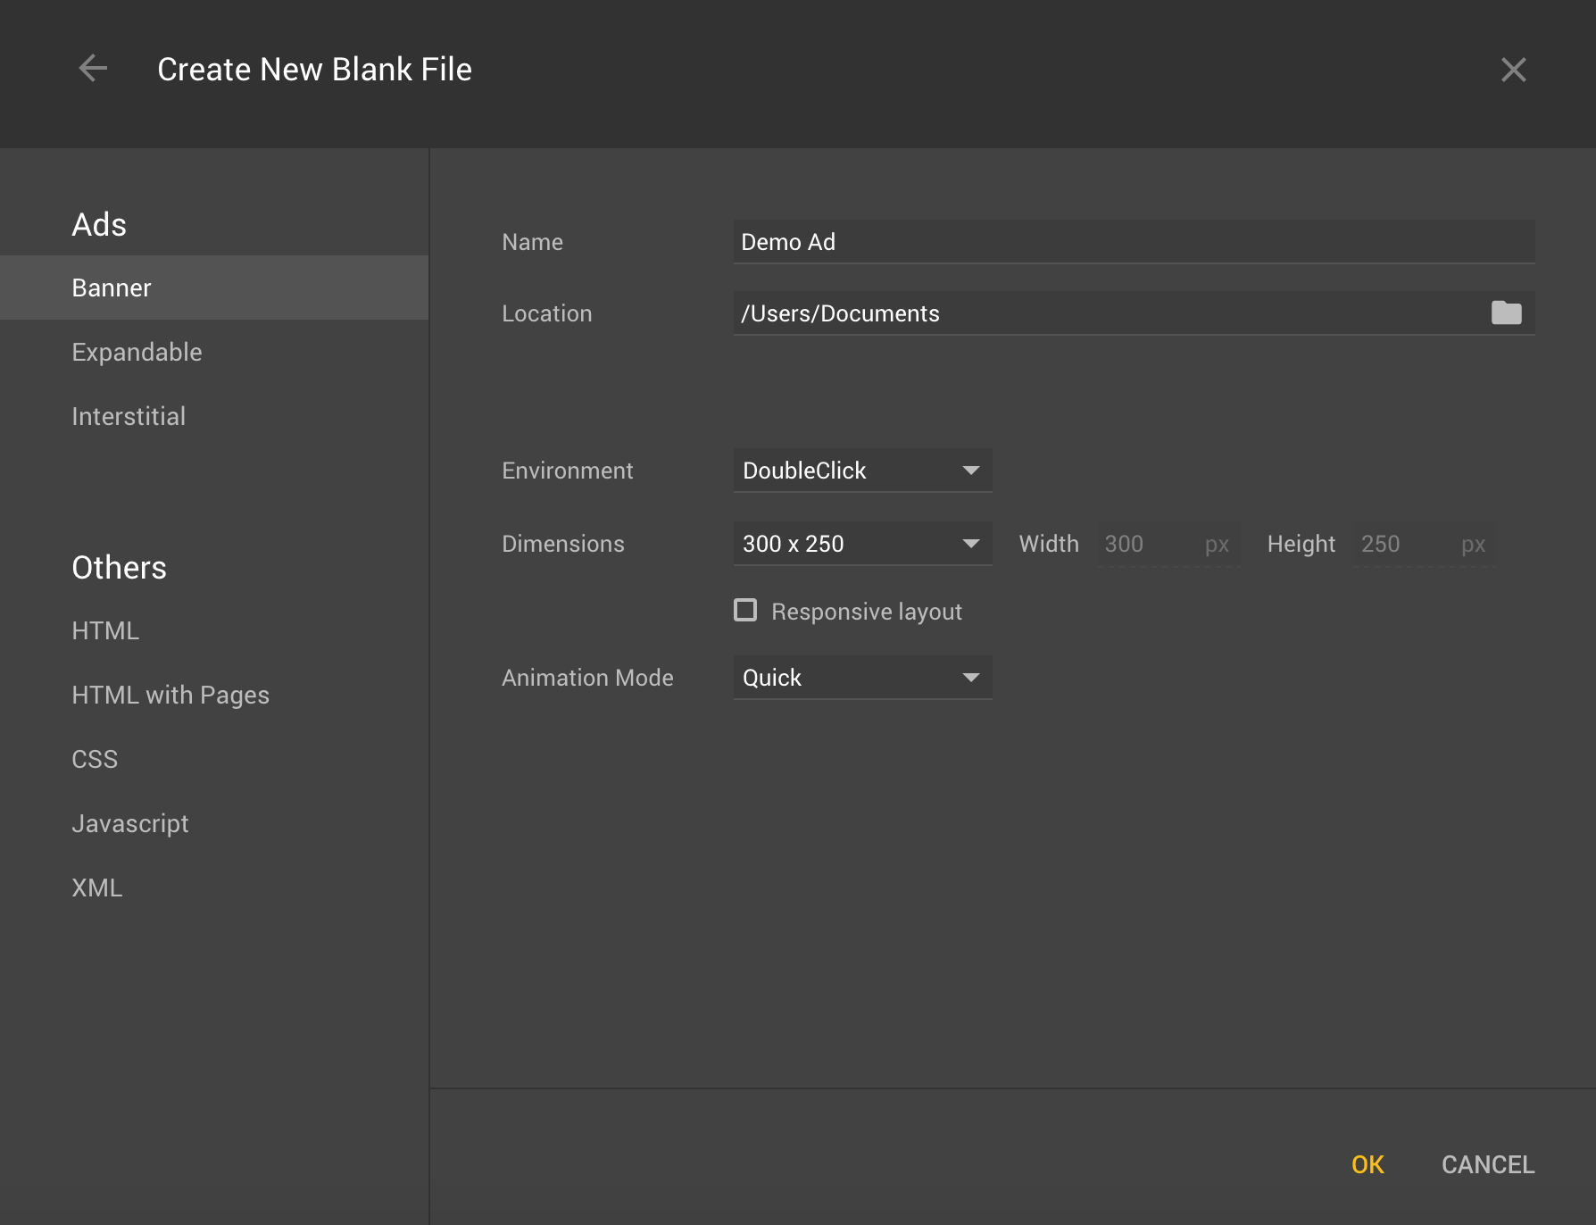Select Banner ad type
The width and height of the screenshot is (1596, 1225).
[112, 287]
